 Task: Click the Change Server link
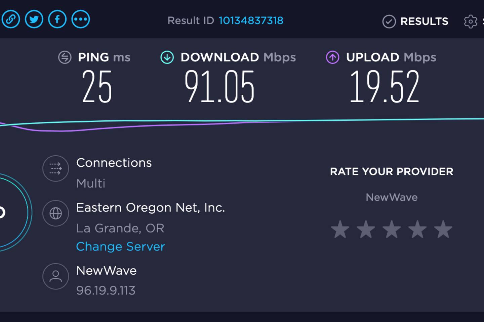[120, 247]
